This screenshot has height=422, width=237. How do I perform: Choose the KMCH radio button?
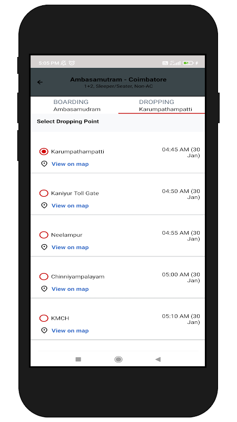click(44, 319)
